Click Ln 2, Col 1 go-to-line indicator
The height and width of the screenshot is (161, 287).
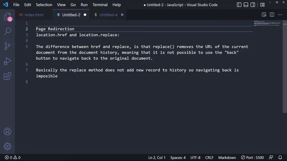(157, 157)
